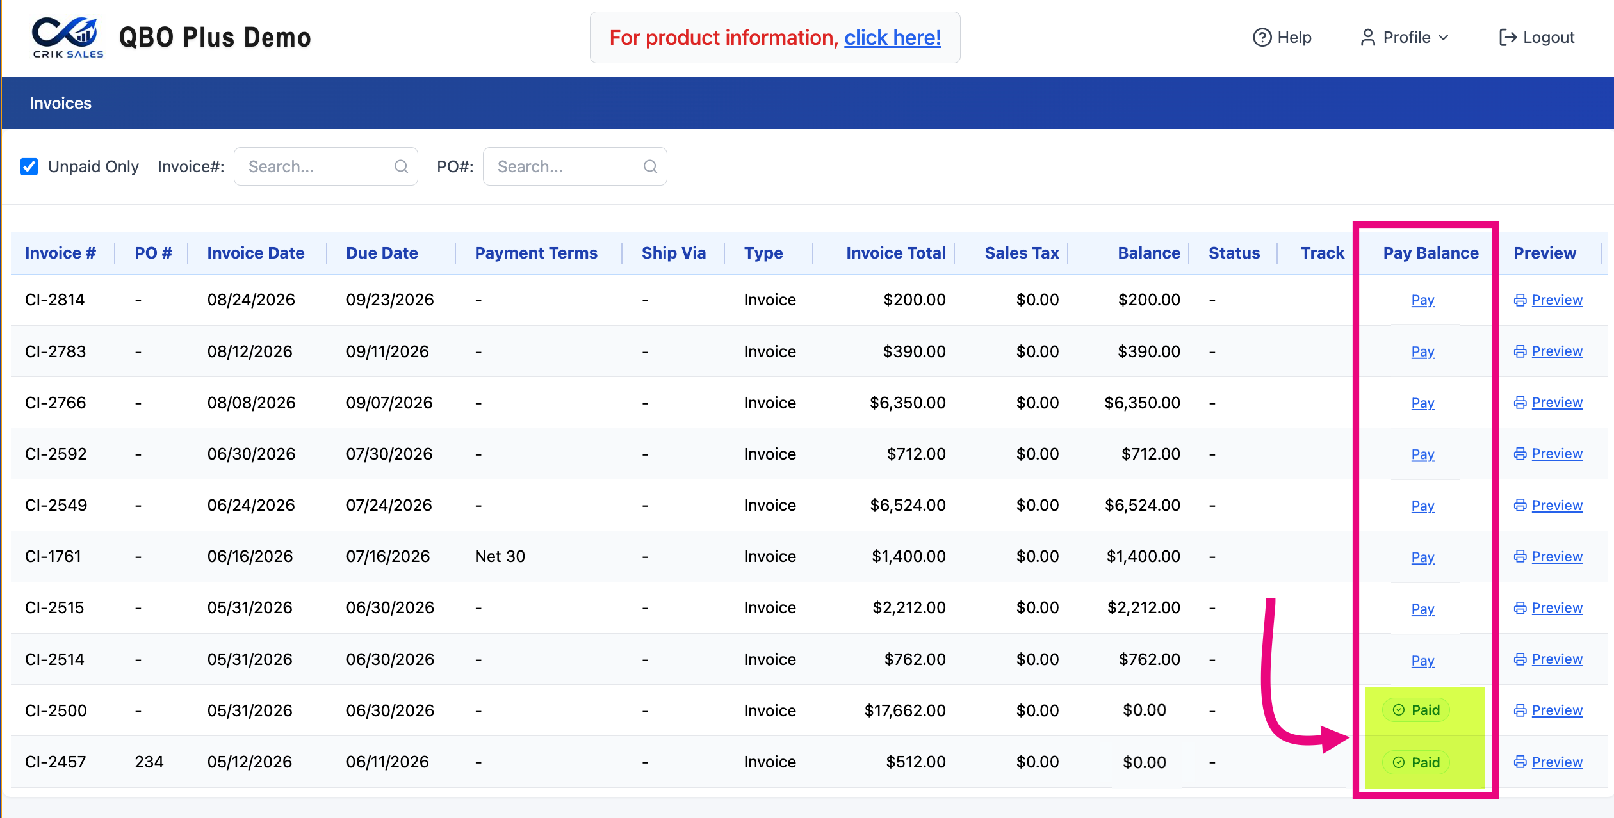
Task: Select the '$17,662.00' invoice total cell
Action: 905,710
